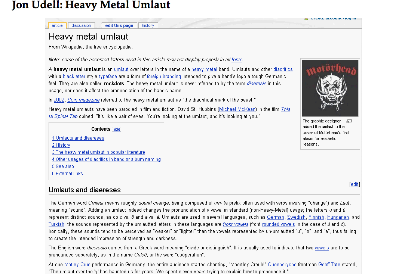The image size is (408, 274).
Task: Open the 2002 year link
Action: point(59,100)
